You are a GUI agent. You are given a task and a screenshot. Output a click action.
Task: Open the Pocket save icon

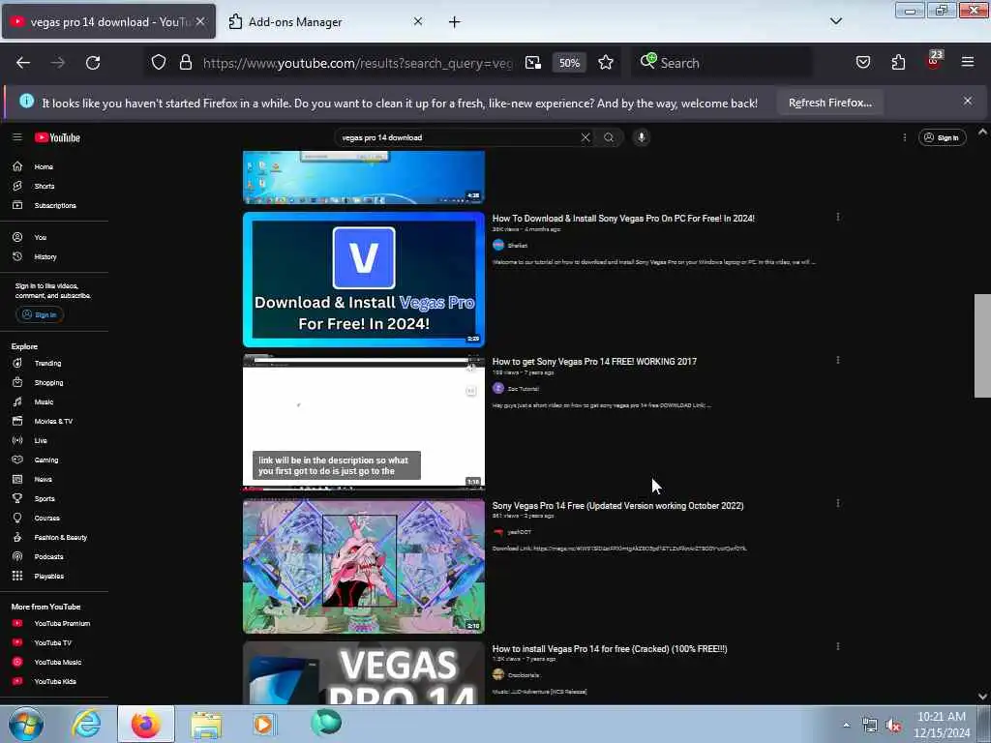(x=863, y=63)
